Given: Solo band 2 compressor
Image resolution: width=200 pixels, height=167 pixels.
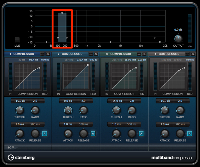Looking at the screenshot, I should tap(96, 54).
